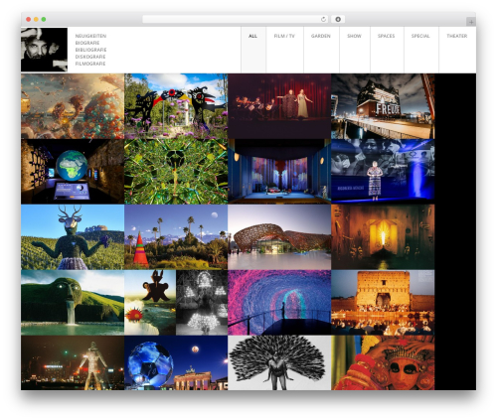497x420 pixels.
Task: Open the red masked face thumbnail
Action: pyautogui.click(x=383, y=362)
